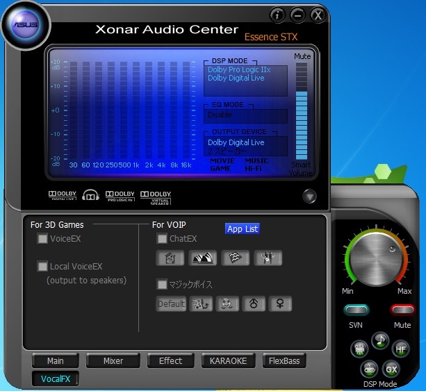Viewport: 426px width, 391px height.
Task: Click the Smart Volume level meter
Action: click(x=302, y=111)
